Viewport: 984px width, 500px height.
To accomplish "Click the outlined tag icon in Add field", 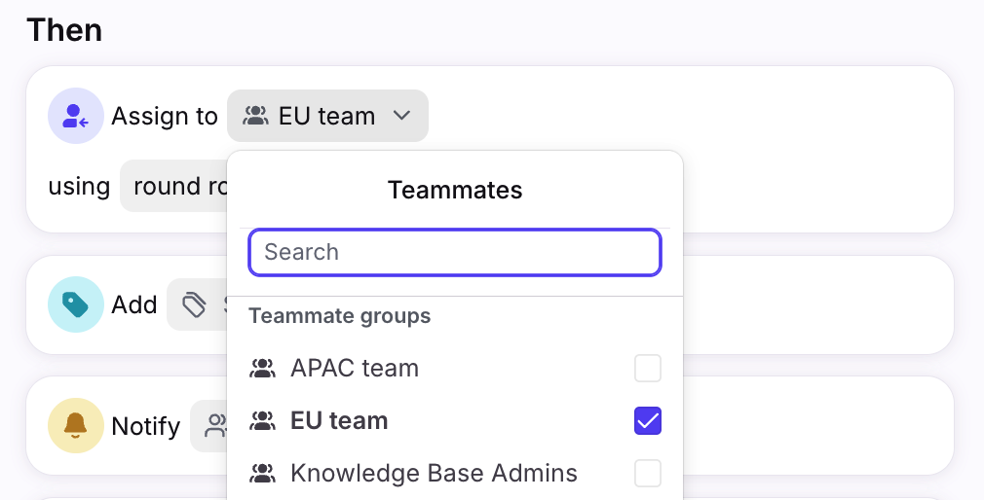I will tap(195, 305).
